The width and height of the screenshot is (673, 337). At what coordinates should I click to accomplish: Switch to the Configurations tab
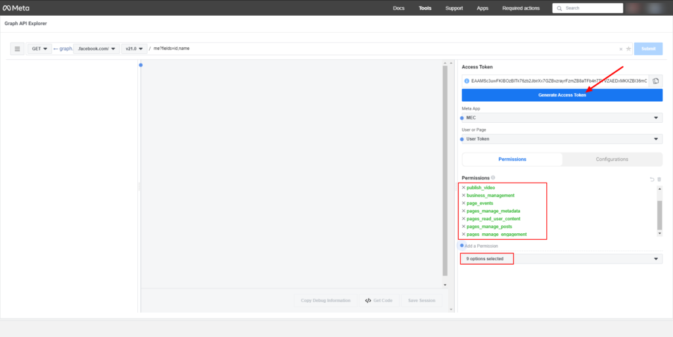click(x=612, y=160)
